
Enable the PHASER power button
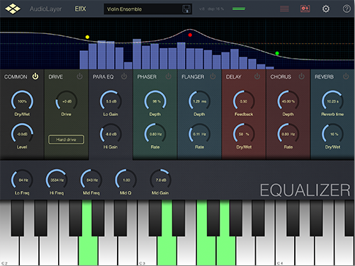click(169, 76)
